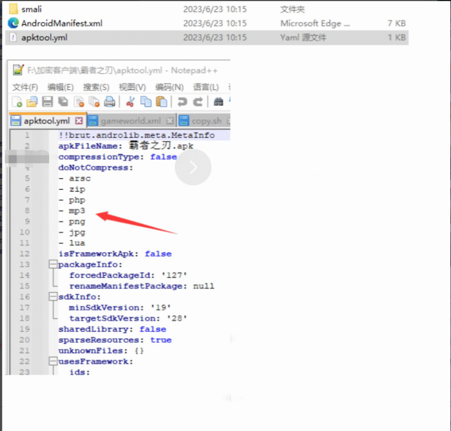Switch to the gameworld.xml tab
This screenshot has width=451, height=431.
point(130,121)
